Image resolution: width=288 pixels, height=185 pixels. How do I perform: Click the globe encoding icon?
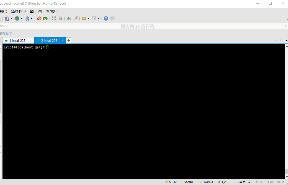coord(17,18)
